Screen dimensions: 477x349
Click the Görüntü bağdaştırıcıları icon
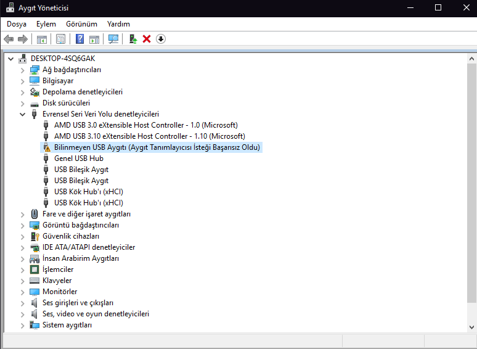click(35, 225)
